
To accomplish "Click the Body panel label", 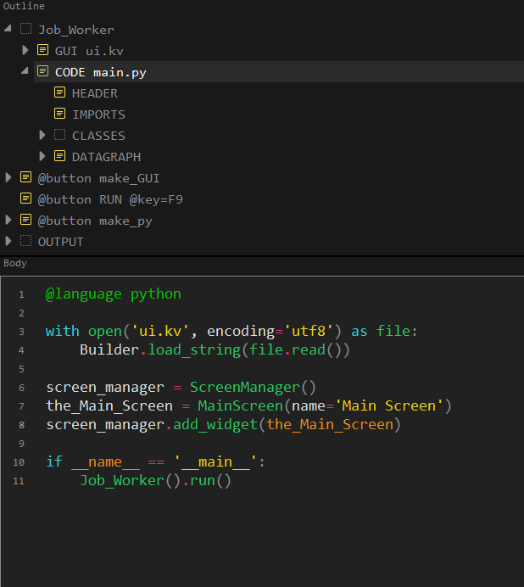I will pos(15,263).
